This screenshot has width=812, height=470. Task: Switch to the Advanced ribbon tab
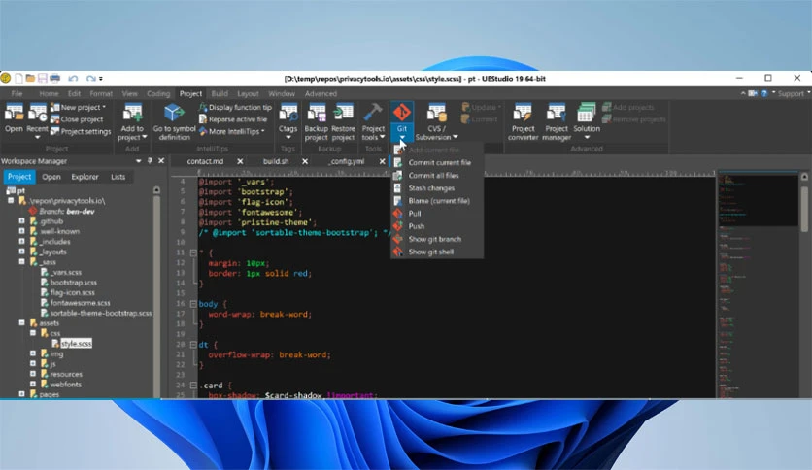(321, 93)
